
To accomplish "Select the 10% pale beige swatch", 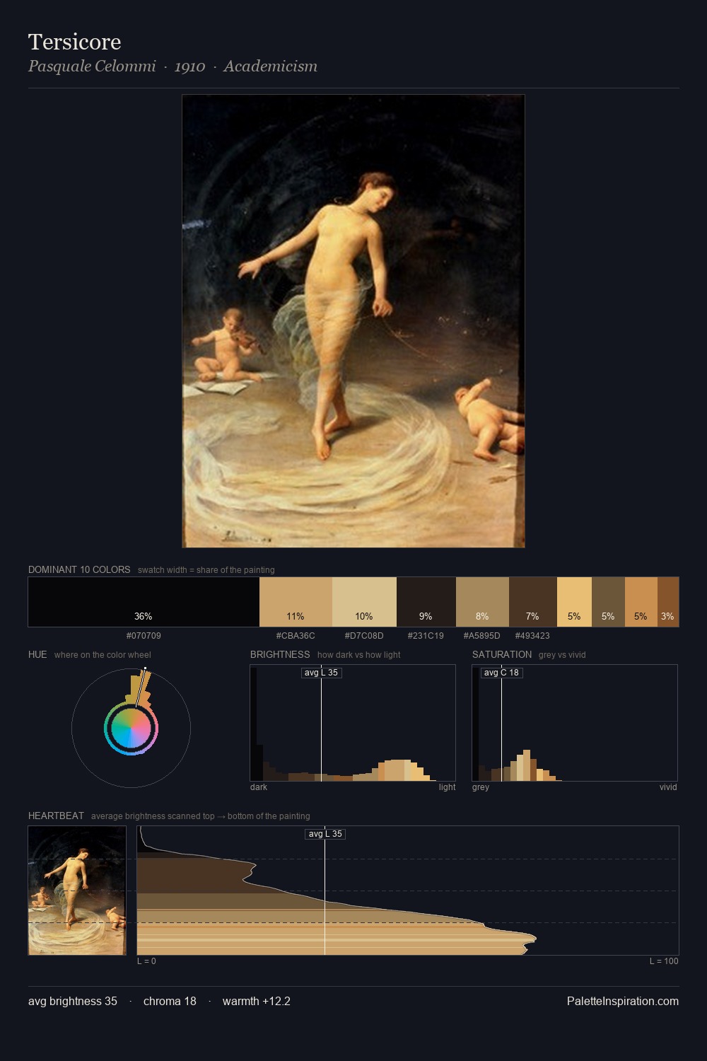I will [364, 602].
